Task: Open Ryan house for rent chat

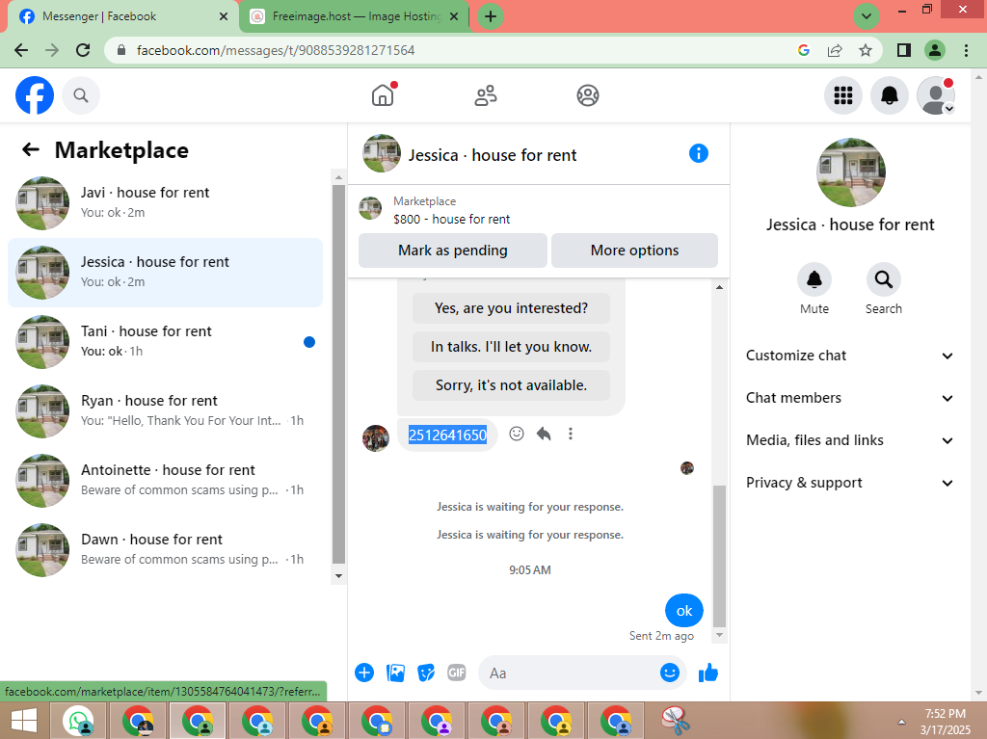Action: click(x=165, y=411)
